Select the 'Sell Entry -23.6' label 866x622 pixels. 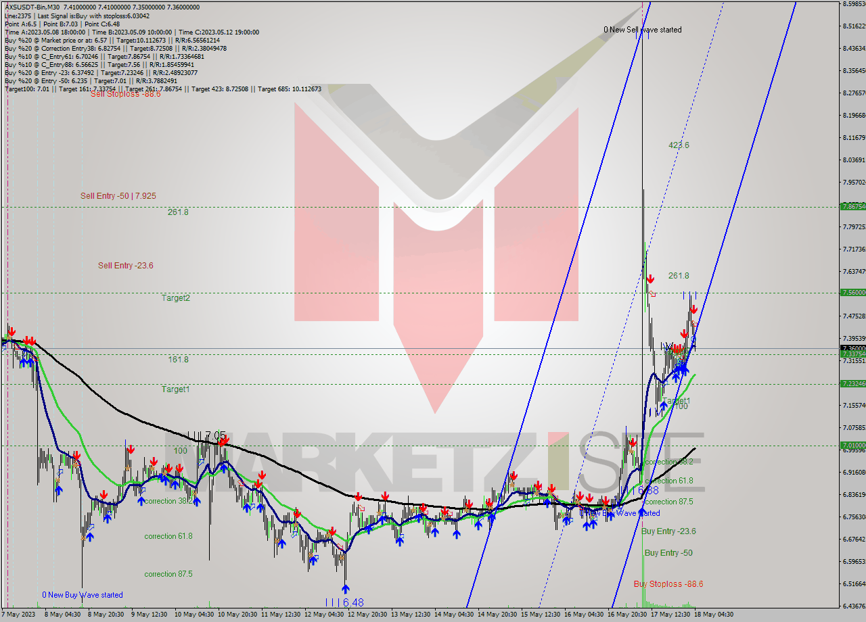[x=126, y=266]
